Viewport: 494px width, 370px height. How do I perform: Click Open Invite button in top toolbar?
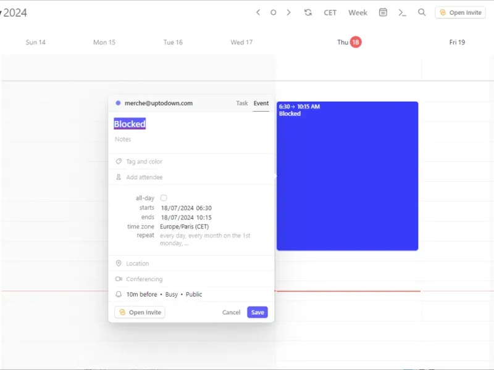[x=460, y=12]
